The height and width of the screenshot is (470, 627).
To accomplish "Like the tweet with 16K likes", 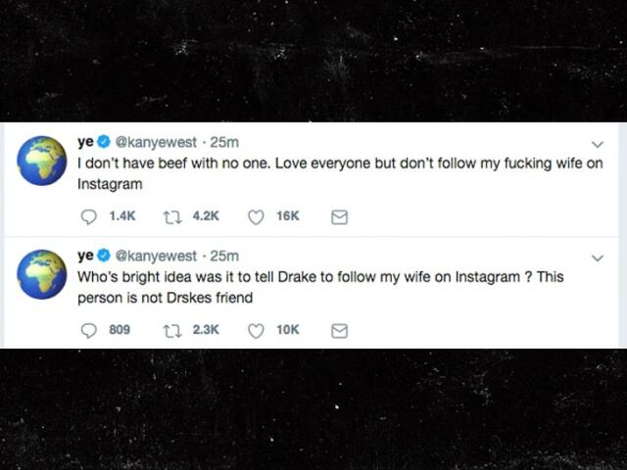I will 256,216.
